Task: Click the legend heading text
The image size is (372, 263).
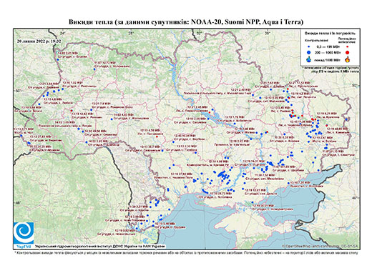Action: (x=330, y=34)
